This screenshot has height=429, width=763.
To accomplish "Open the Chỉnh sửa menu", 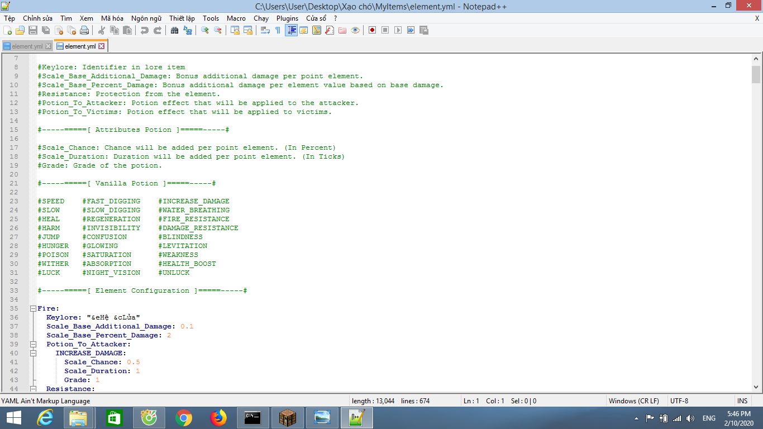I will coord(38,18).
